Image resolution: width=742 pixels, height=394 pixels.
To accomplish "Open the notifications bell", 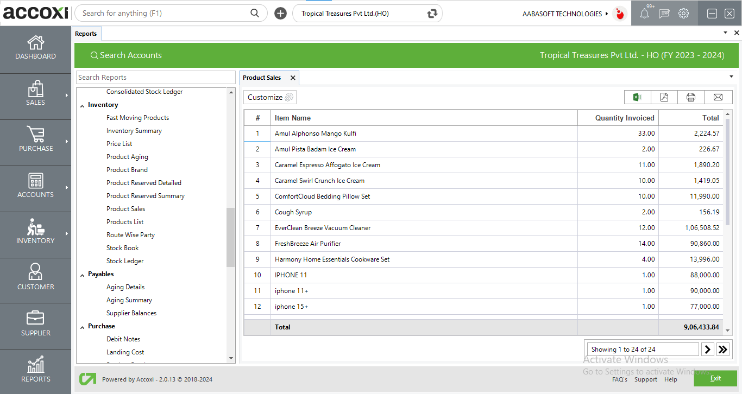I will tap(644, 14).
